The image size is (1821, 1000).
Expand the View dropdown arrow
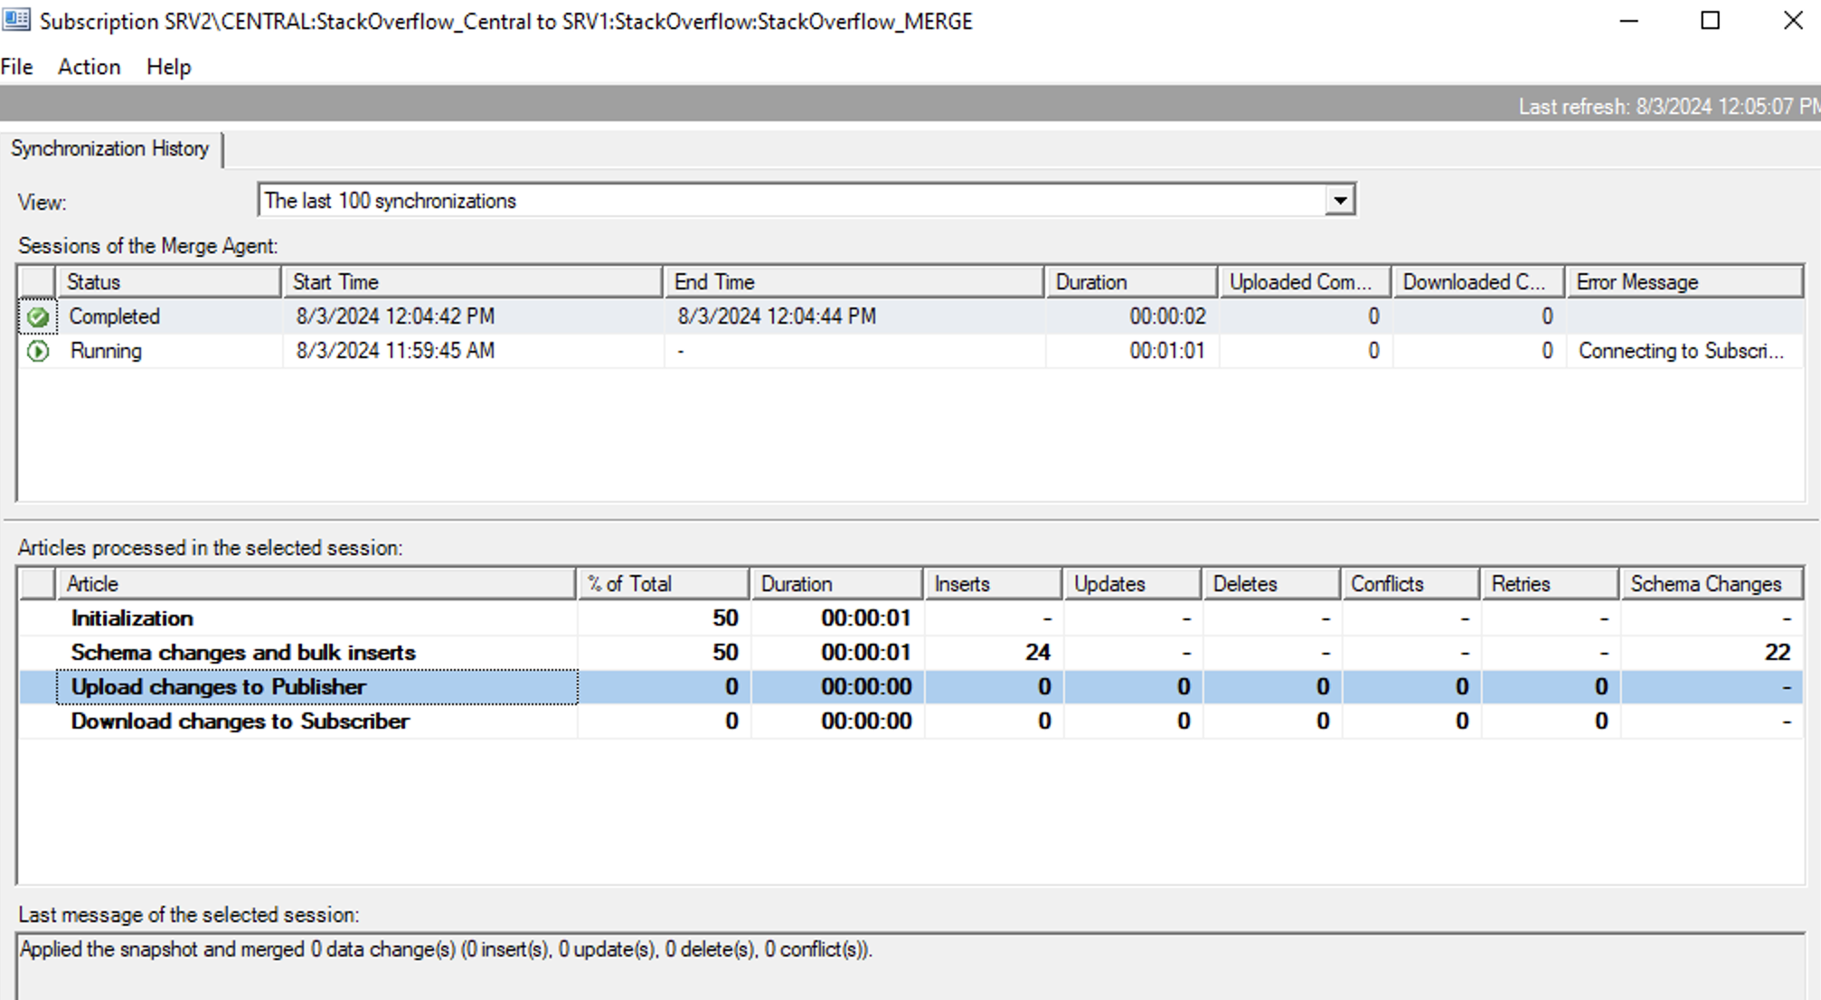point(1339,201)
